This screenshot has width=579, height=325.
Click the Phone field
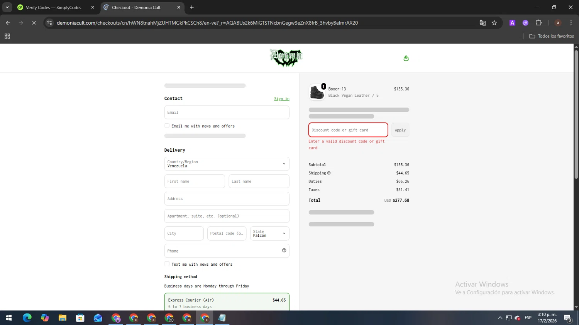pyautogui.click(x=227, y=251)
